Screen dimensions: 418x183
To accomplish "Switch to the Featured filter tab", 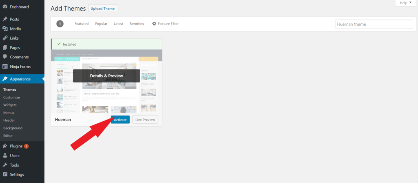I will [81, 24].
